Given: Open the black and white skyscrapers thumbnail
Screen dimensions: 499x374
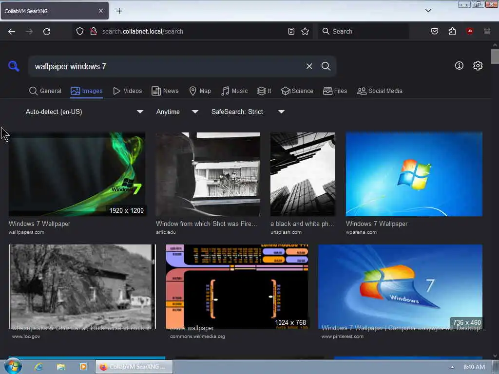Looking at the screenshot, I should (x=303, y=174).
